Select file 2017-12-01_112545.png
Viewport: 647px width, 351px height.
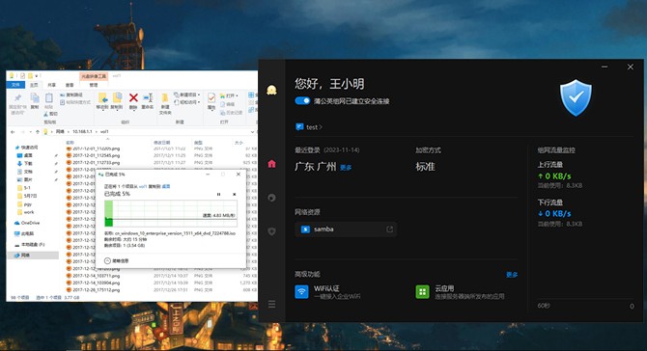[x=97, y=155]
